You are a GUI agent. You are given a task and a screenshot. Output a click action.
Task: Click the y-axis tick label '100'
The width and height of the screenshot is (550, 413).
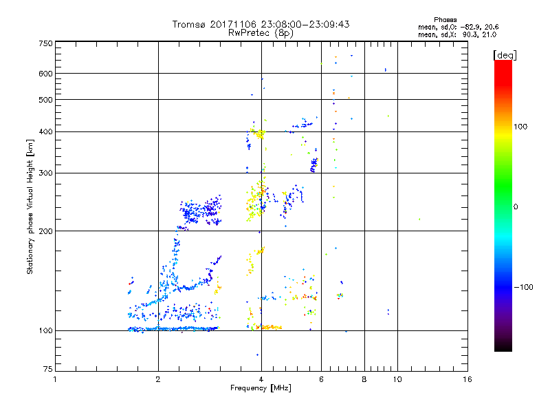click(x=45, y=331)
